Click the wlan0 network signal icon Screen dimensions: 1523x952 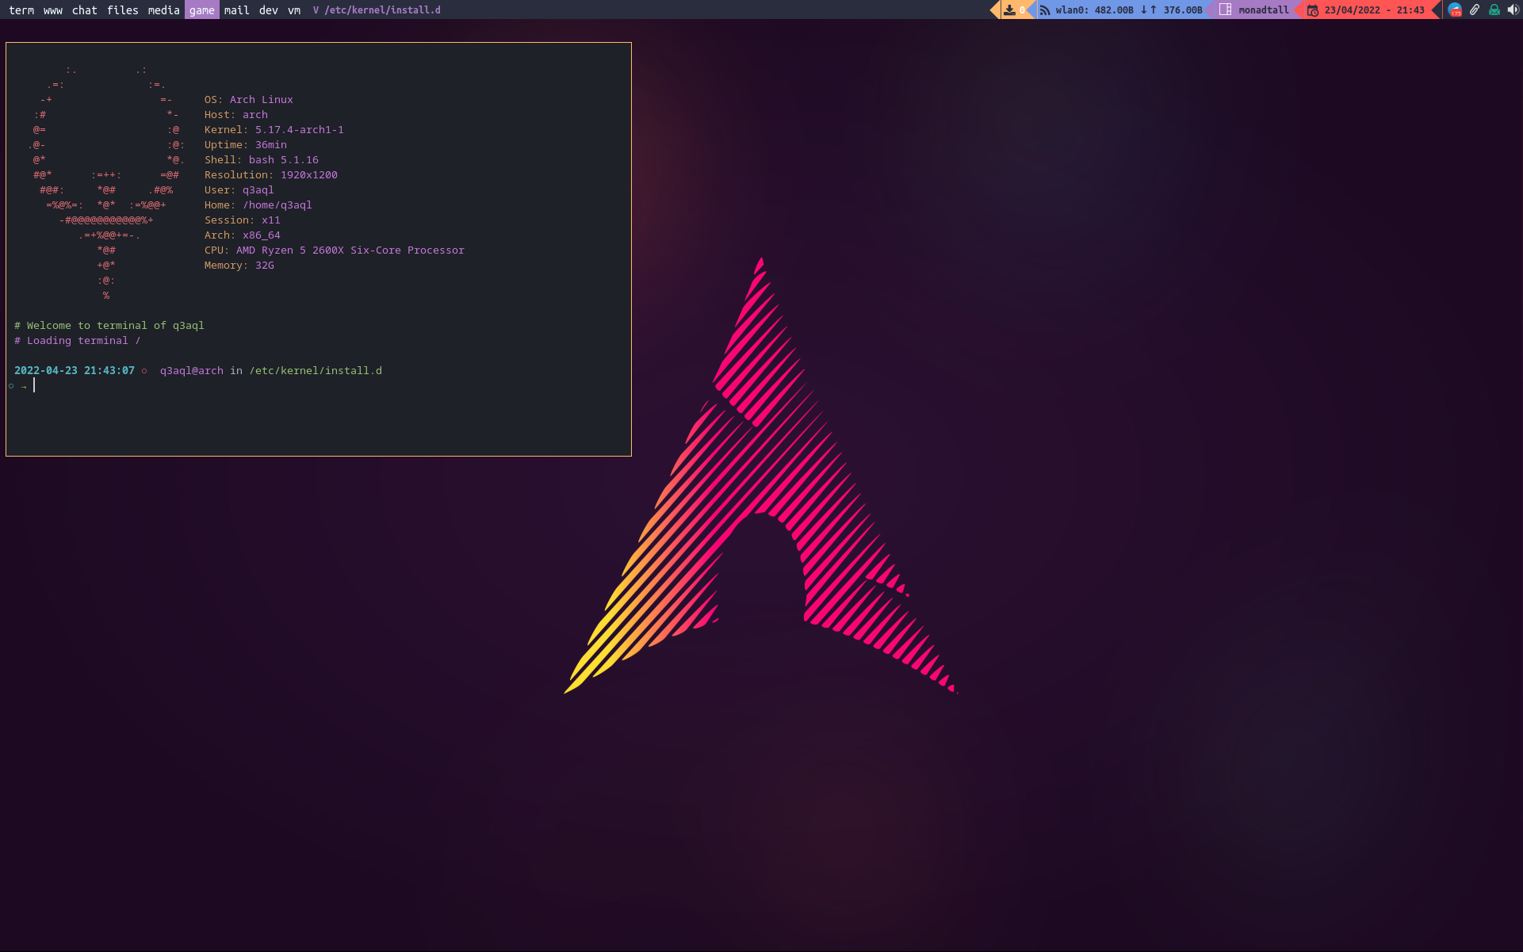click(x=1045, y=10)
